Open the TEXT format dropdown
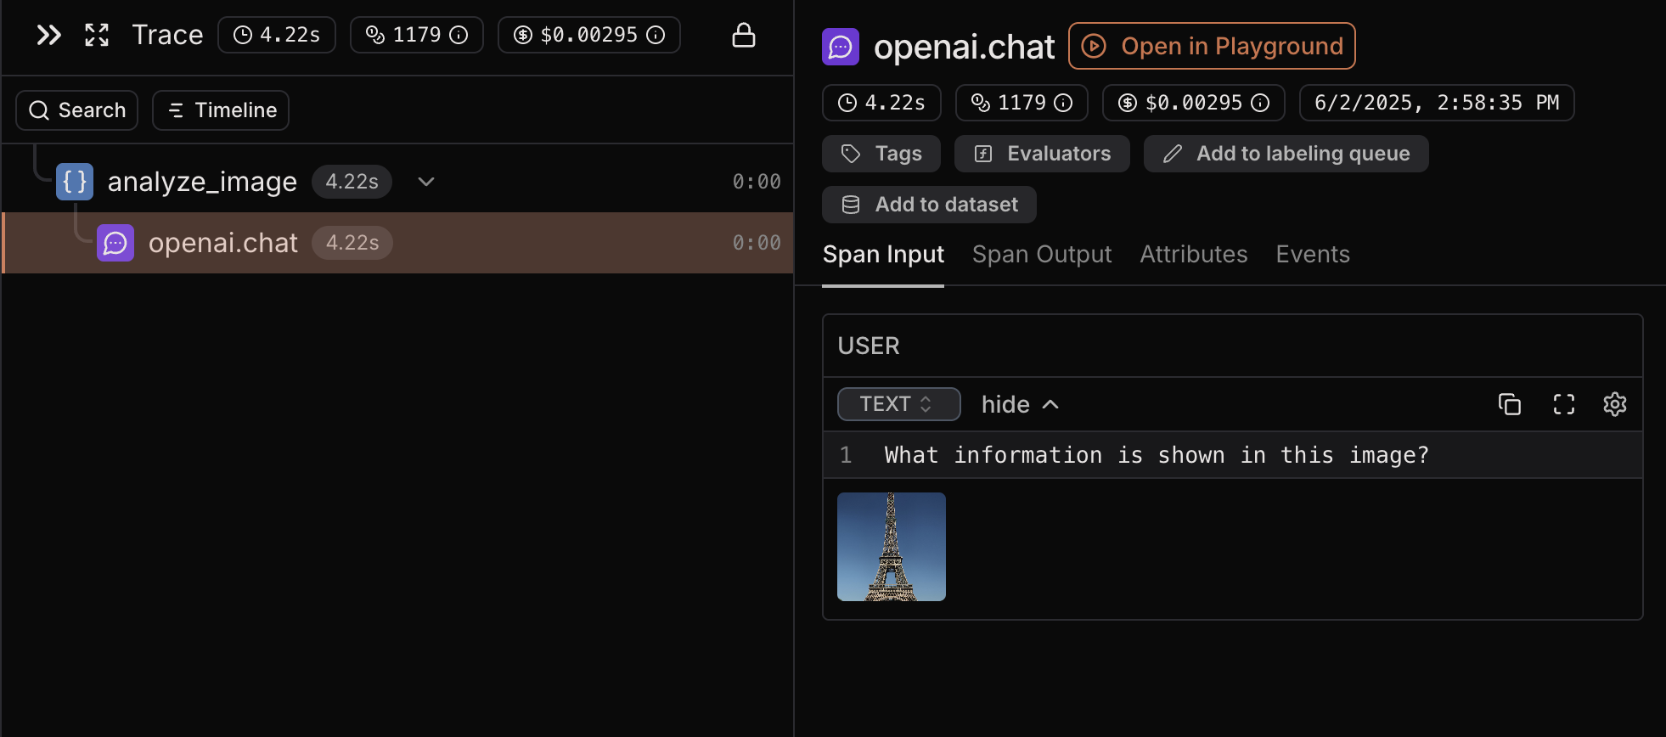Screen dimensions: 1666x737 [x=899, y=404]
